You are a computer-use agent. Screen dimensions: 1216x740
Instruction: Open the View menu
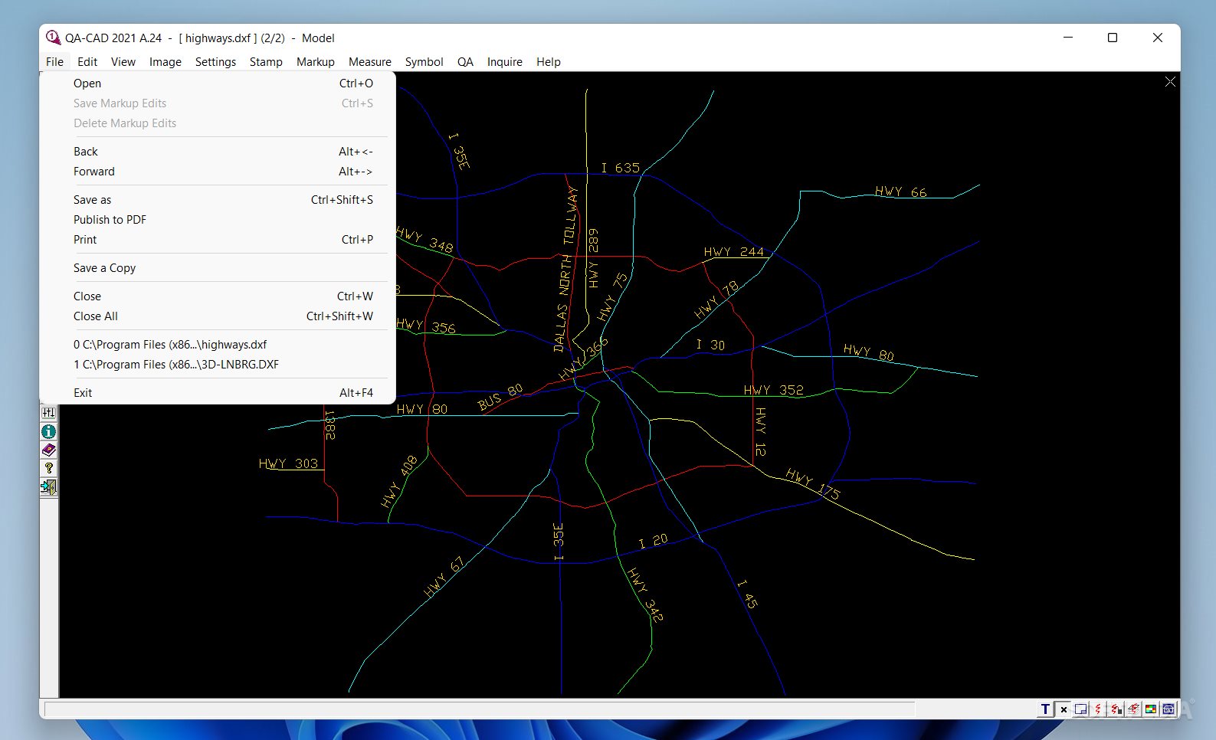click(x=123, y=62)
